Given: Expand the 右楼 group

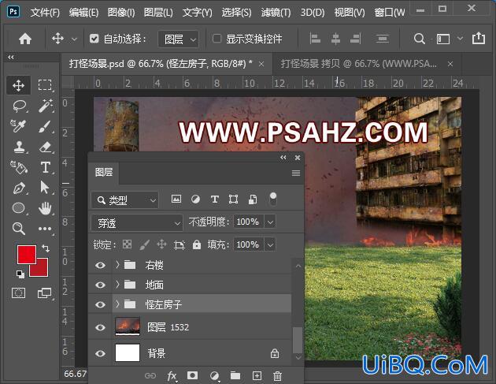Looking at the screenshot, I should 117,265.
